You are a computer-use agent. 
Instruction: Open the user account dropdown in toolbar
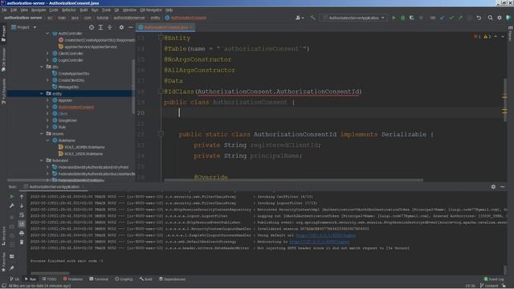tap(300, 18)
